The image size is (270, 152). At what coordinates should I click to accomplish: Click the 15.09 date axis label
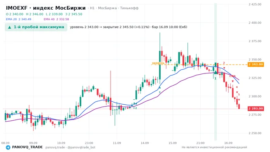coord(173,143)
